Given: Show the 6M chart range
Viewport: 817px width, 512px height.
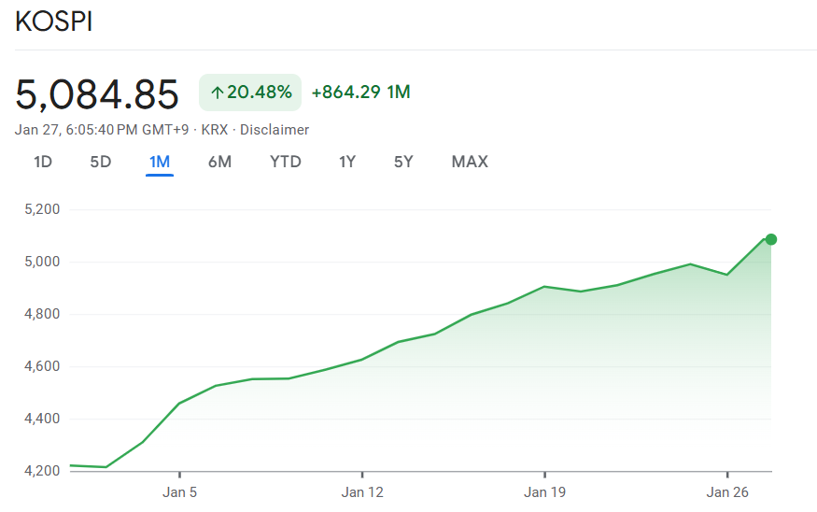Looking at the screenshot, I should 219,162.
